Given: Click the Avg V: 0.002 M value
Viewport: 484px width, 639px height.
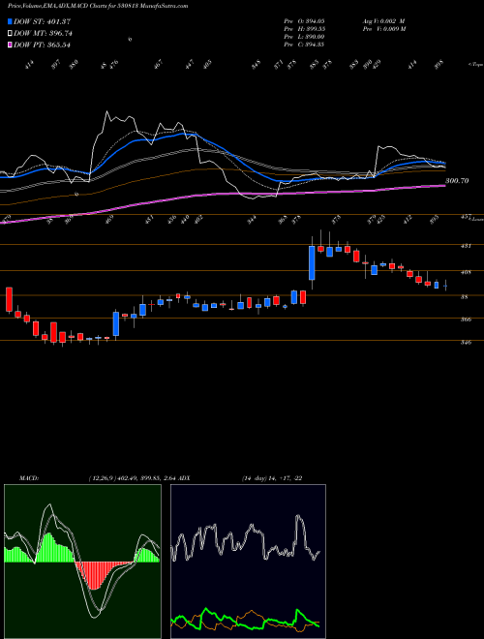Looking at the screenshot, I should click(383, 20).
